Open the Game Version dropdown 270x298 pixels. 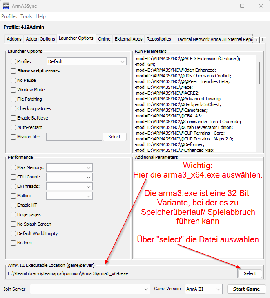tap(203, 289)
